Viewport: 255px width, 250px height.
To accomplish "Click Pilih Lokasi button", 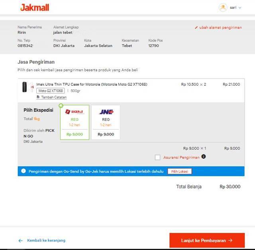I will click(x=180, y=171).
